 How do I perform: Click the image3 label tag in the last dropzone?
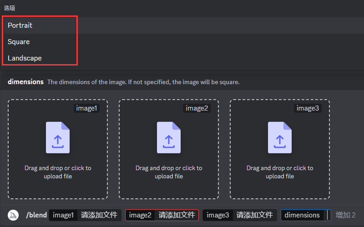click(x=308, y=108)
